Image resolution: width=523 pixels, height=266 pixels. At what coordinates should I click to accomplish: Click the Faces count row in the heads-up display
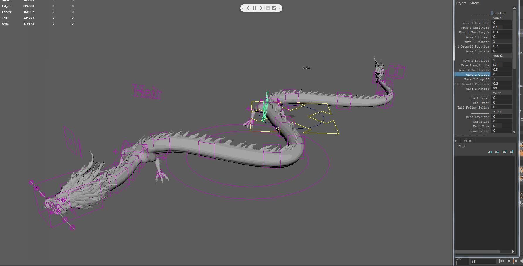click(38, 12)
